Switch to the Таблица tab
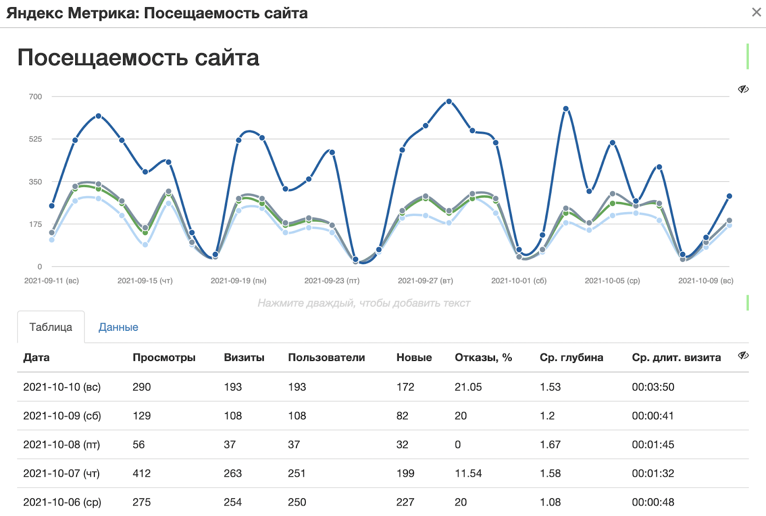The height and width of the screenshot is (516, 766). 51,327
